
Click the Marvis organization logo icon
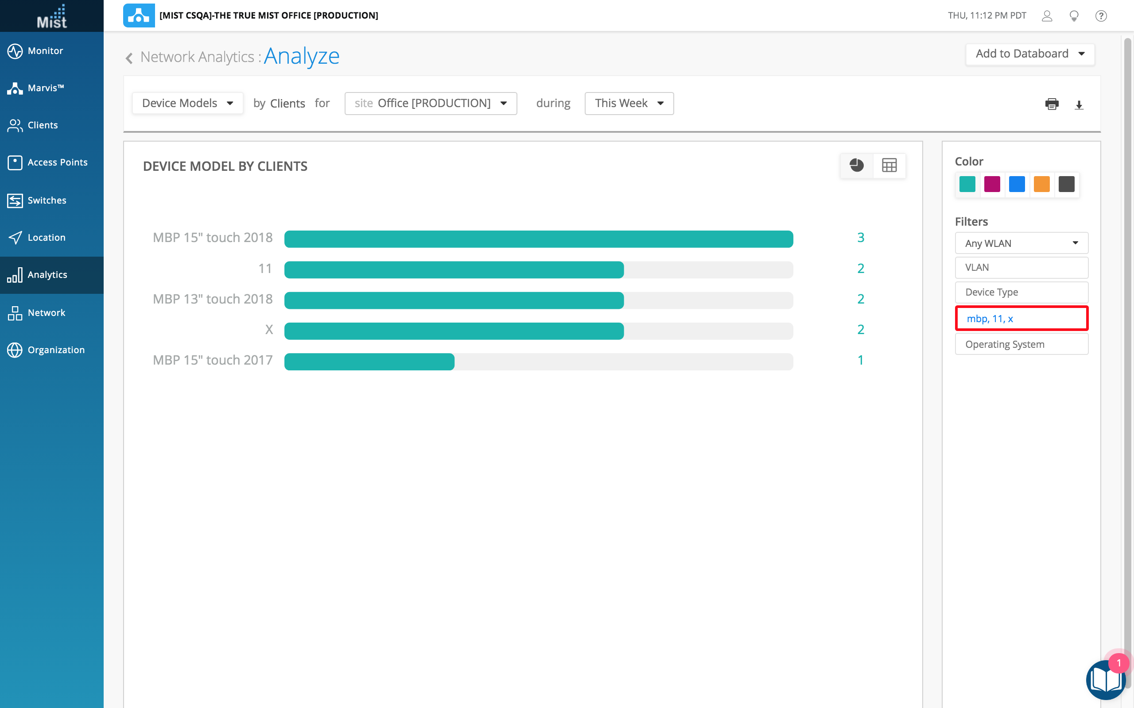click(139, 15)
